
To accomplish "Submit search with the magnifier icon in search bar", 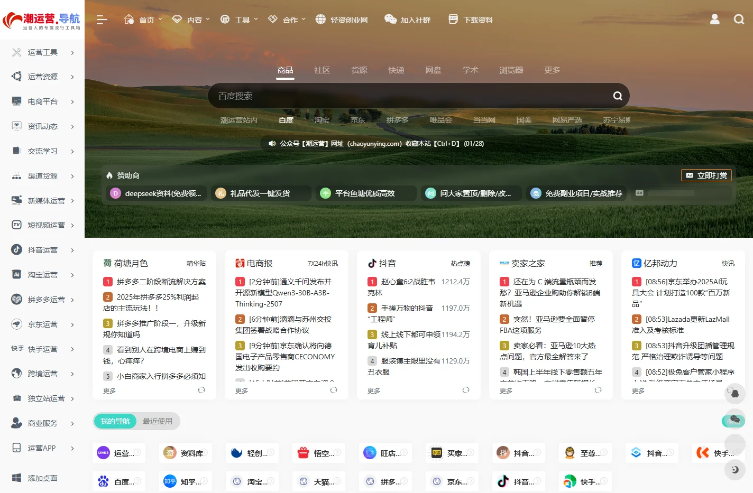I will point(618,96).
